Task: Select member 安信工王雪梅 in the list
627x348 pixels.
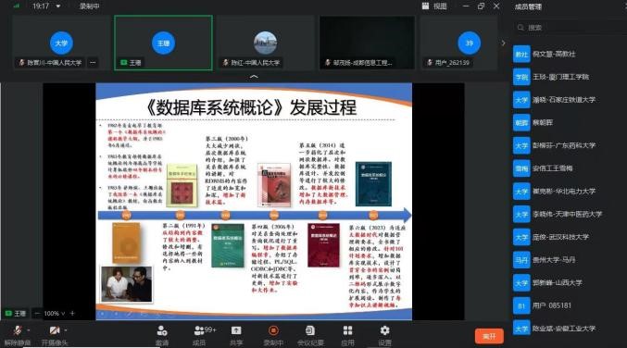Action: (x=570, y=168)
